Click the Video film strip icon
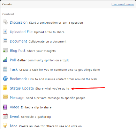 click(x=5, y=107)
